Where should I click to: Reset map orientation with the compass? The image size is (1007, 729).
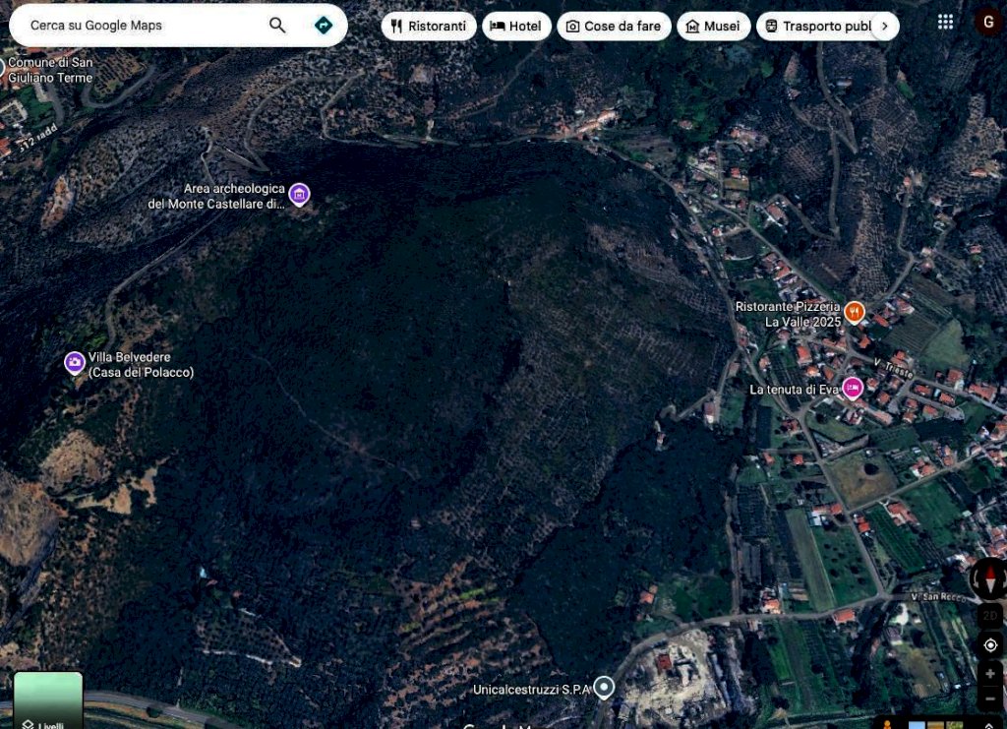(988, 578)
